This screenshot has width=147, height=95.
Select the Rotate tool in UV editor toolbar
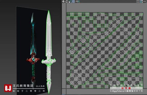point(67,1)
